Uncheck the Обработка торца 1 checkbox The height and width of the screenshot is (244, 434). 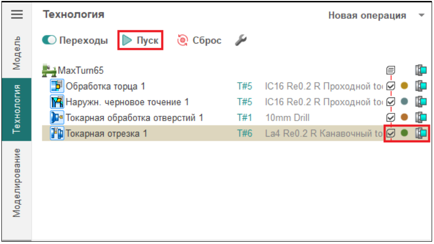(391, 86)
